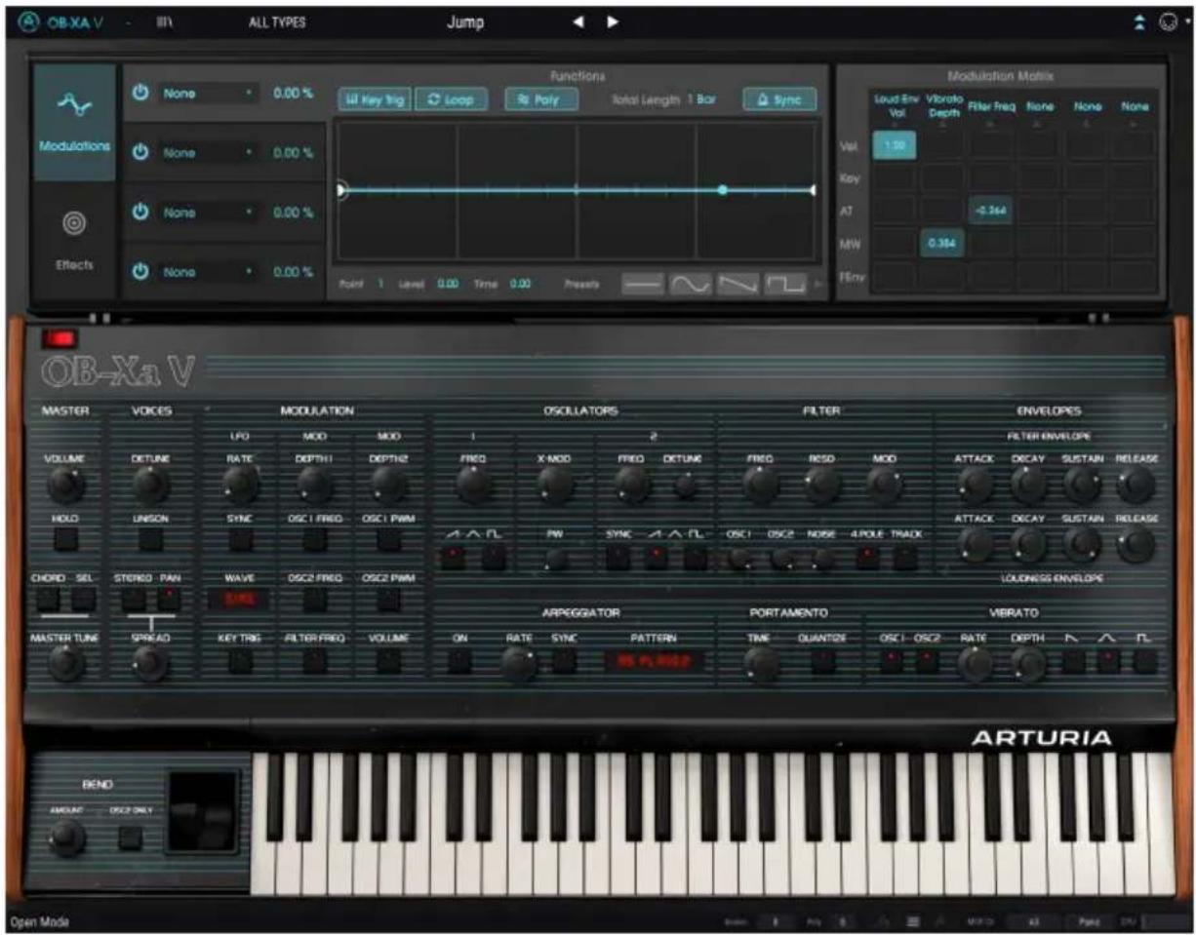The width and height of the screenshot is (1196, 935).
Task: Adjust the filter RESO knob
Action: pos(821,483)
